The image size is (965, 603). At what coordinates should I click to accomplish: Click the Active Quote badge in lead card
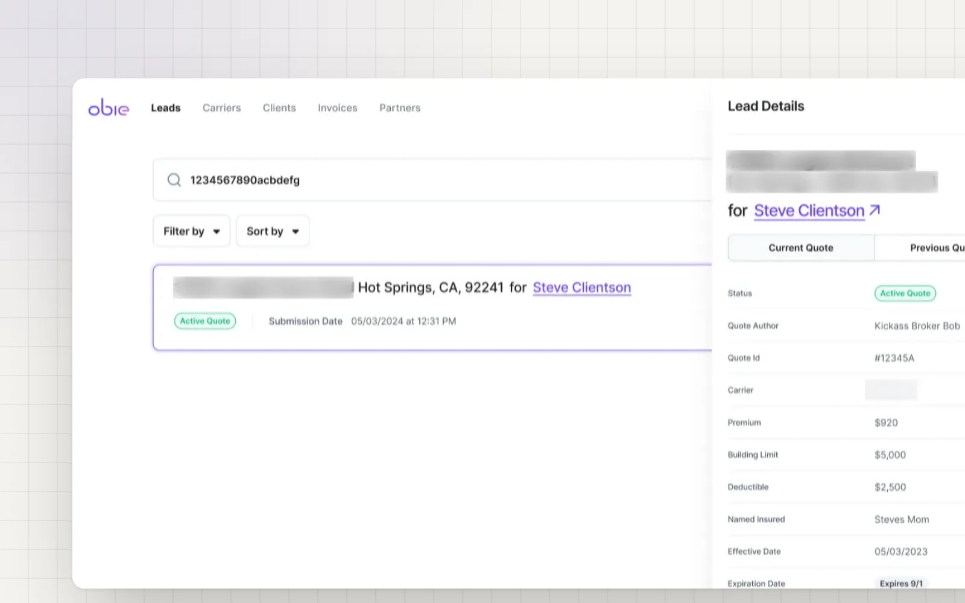205,321
